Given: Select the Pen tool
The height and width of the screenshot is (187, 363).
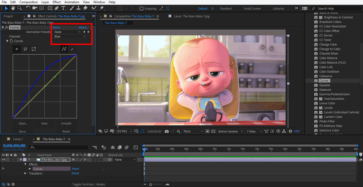Looking at the screenshot, I should 57,8.
